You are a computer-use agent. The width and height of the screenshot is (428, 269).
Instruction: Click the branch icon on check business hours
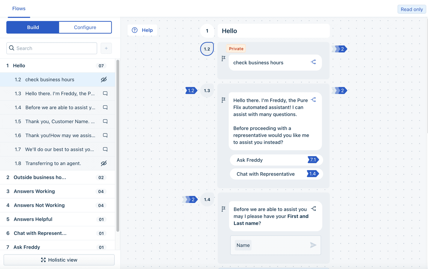point(313,62)
